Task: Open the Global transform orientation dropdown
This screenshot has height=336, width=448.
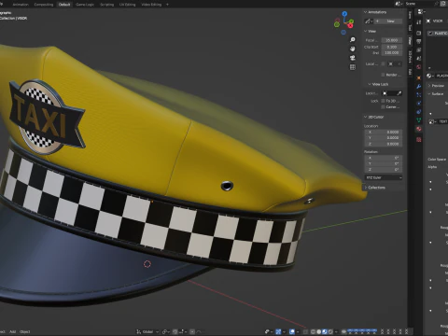Action: point(148,331)
